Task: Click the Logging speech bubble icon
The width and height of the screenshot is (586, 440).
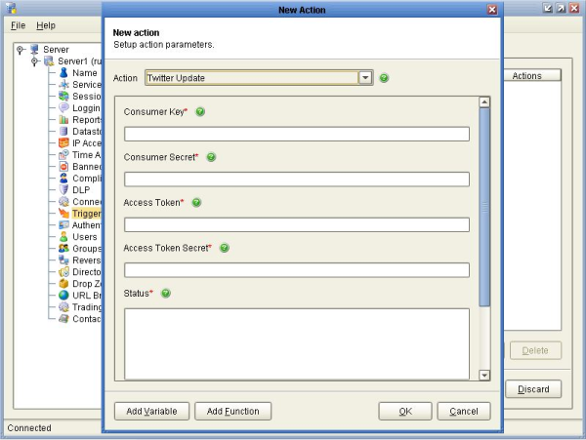Action: (63, 108)
